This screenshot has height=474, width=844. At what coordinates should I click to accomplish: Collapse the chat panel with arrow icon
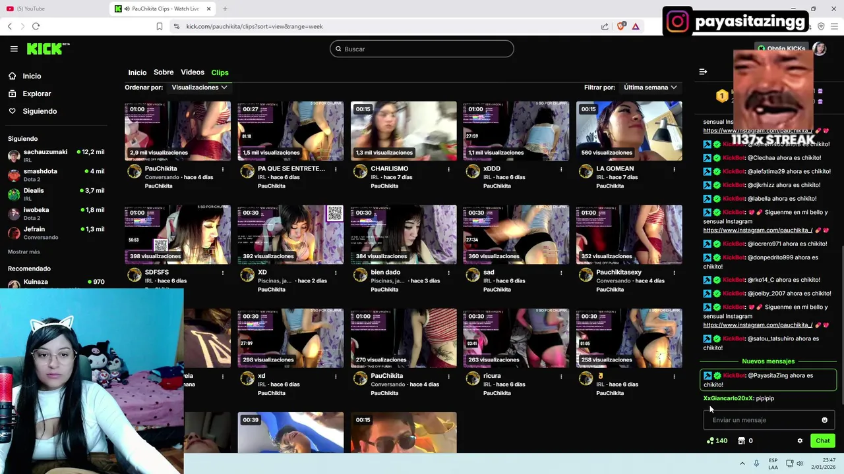pyautogui.click(x=703, y=72)
